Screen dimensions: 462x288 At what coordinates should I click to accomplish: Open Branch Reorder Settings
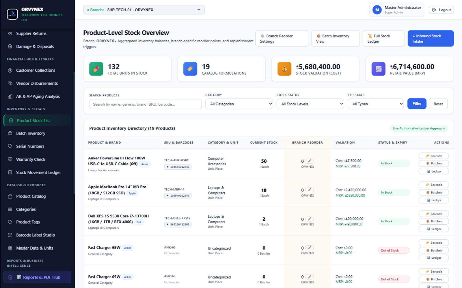click(x=282, y=39)
